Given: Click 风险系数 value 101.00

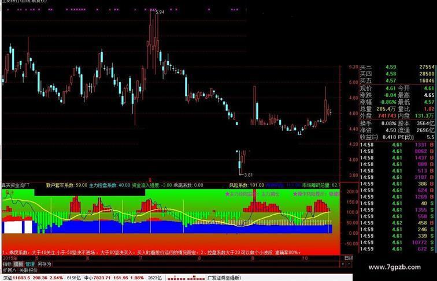Looking at the screenshot, I should (257, 185).
